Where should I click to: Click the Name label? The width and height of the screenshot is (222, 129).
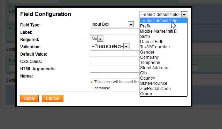coord(26,76)
